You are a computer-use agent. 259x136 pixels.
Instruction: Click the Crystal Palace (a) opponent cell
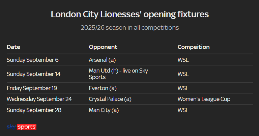click(110, 99)
